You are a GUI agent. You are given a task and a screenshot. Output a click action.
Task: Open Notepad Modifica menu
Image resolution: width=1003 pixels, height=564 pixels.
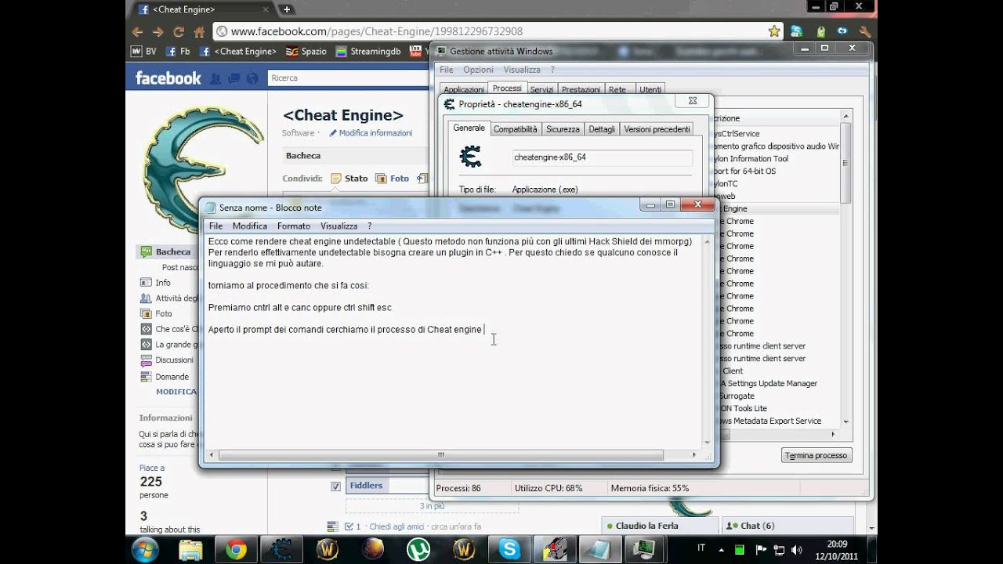pos(250,226)
